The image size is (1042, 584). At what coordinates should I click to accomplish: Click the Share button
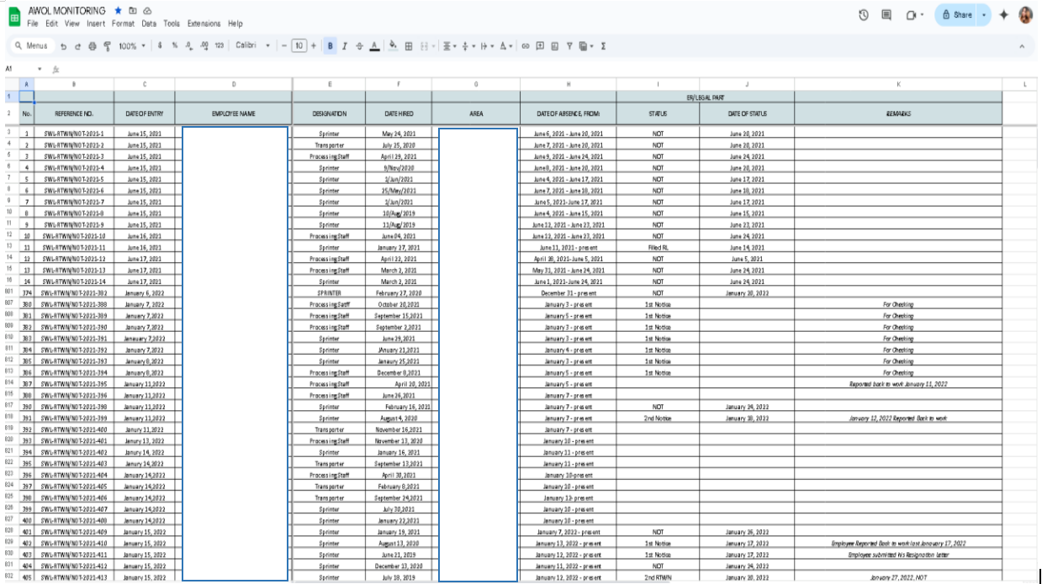click(957, 15)
